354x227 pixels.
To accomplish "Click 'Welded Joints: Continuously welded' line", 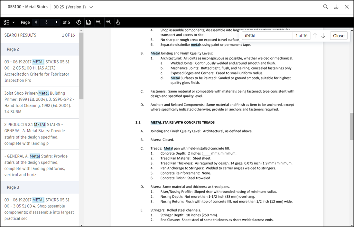I will [223, 63].
